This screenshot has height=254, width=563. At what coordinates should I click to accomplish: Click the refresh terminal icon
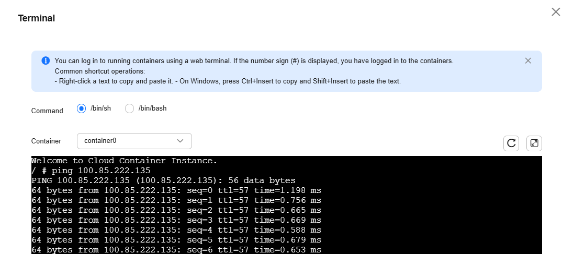(x=511, y=143)
